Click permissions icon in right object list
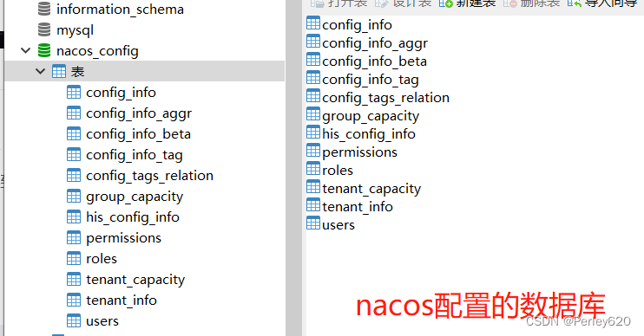Image resolution: width=644 pixels, height=336 pixels. coord(313,151)
